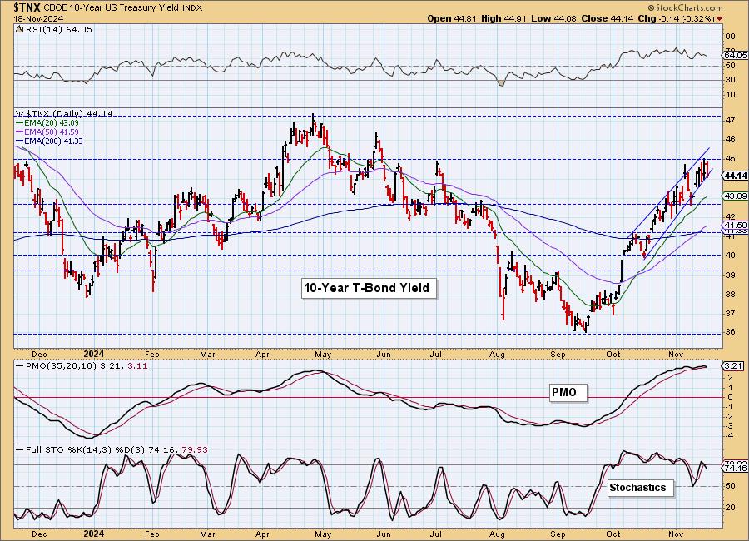Image resolution: width=749 pixels, height=541 pixels.
Task: Click the High 44.91 quote value
Action: click(503, 18)
